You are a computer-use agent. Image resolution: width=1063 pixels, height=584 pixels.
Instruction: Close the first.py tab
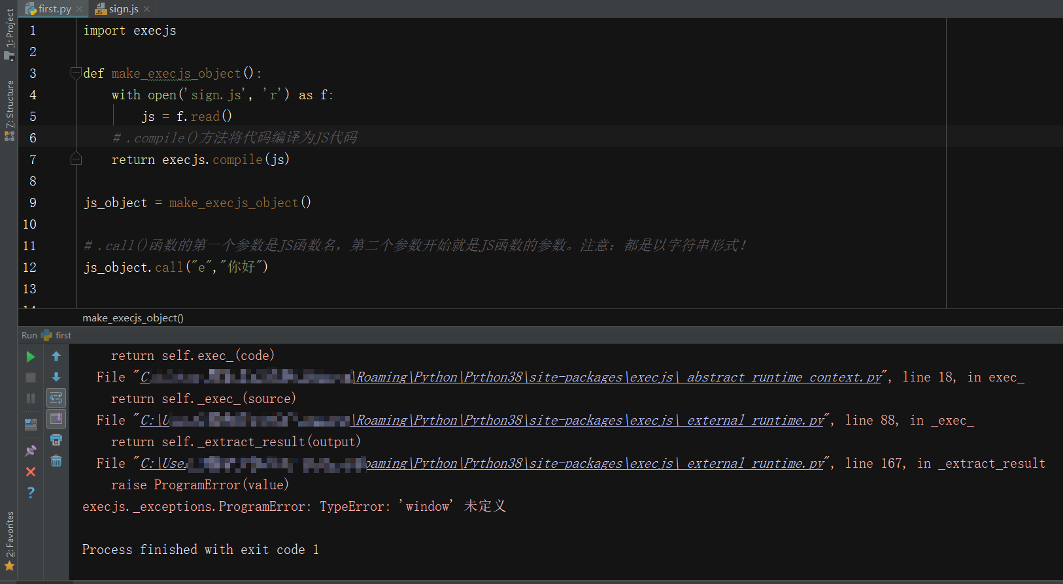click(80, 8)
